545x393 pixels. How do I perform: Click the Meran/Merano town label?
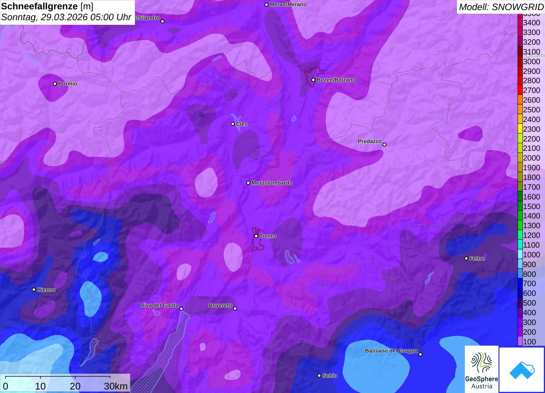coord(288,5)
